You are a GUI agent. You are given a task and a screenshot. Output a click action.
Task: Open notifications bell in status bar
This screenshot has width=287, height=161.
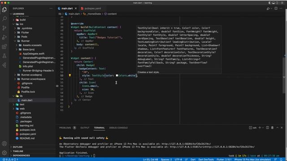281,160
